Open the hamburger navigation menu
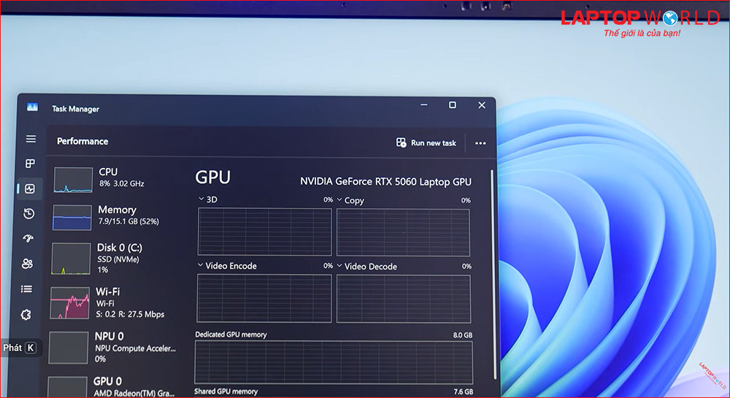Viewport: 730px width, 398px height. pos(31,139)
